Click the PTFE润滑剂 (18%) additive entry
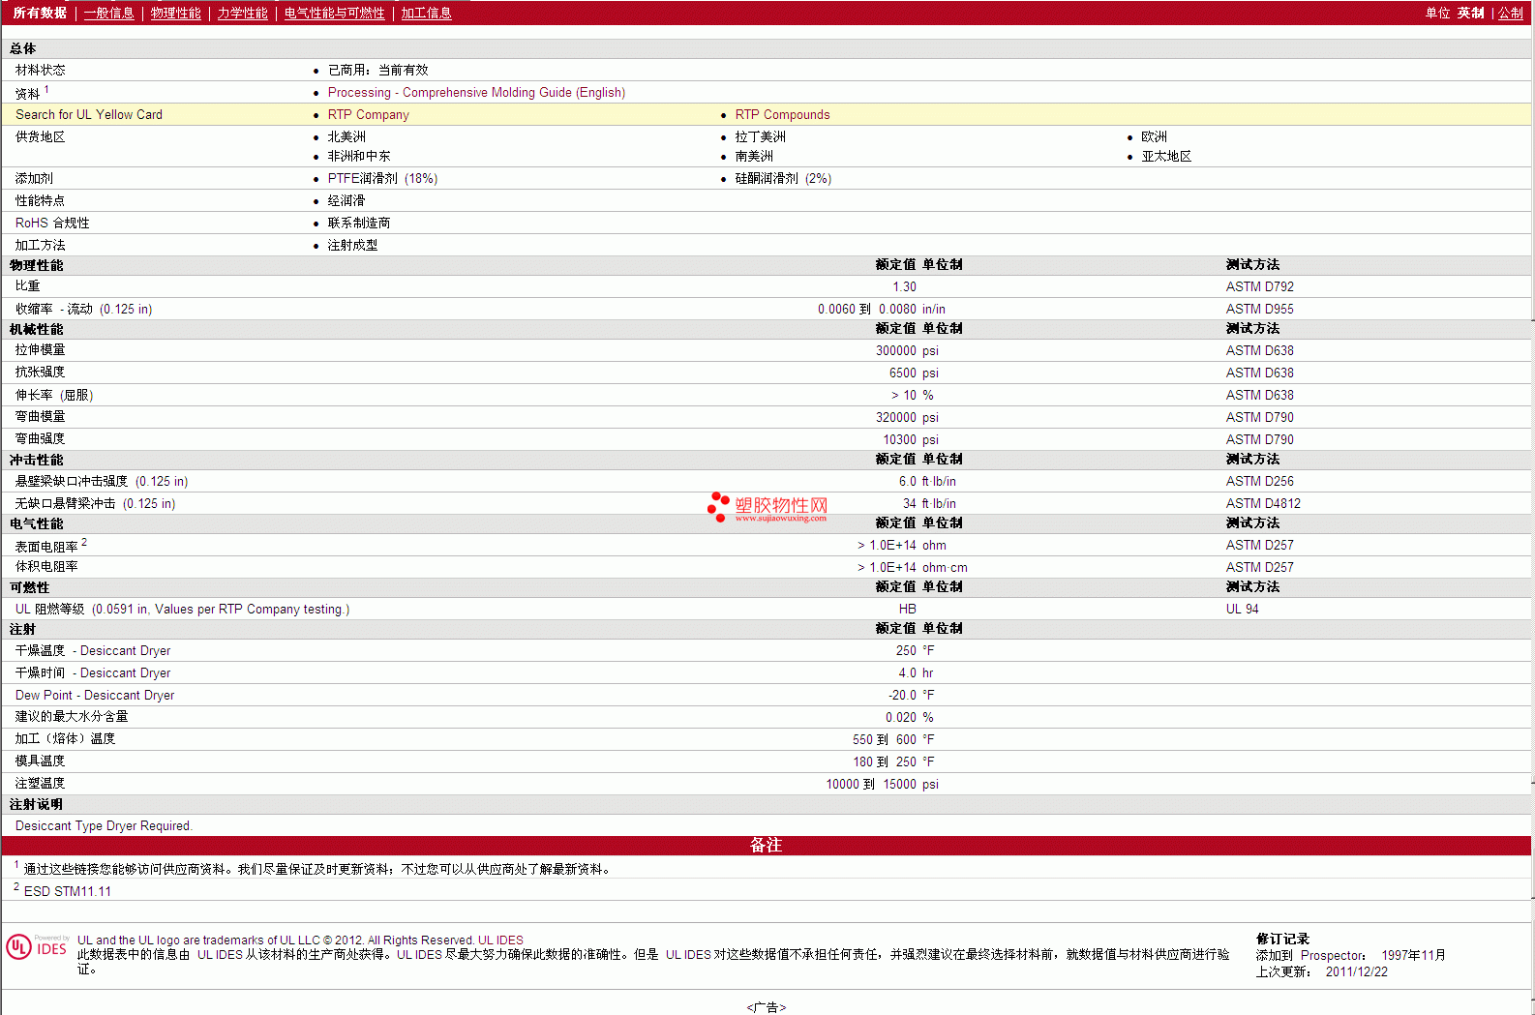Viewport: 1535px width, 1015px height. [382, 179]
